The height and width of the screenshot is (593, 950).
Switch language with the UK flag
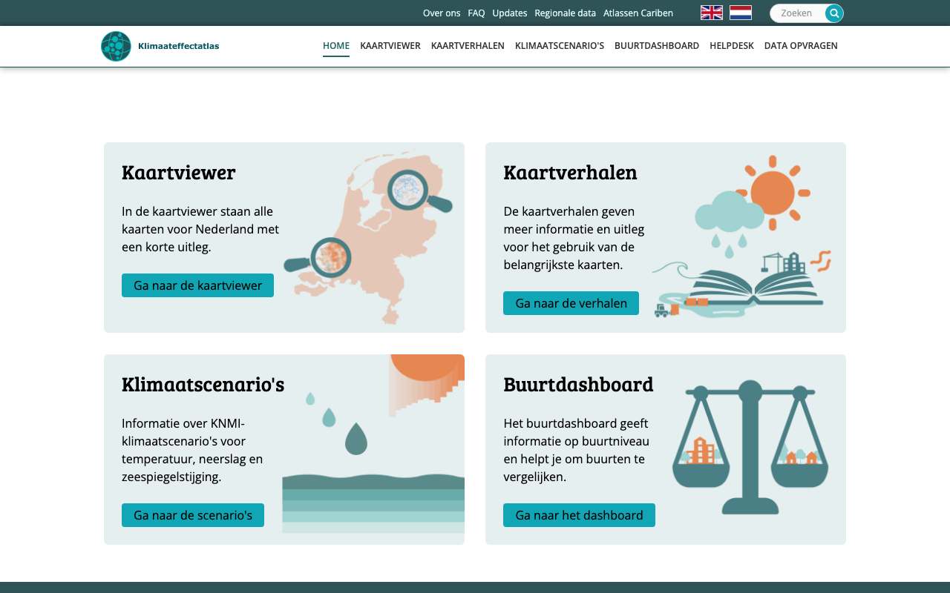[x=712, y=13]
